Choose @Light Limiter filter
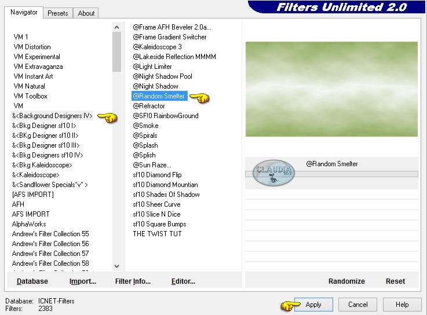The height and width of the screenshot is (315, 427). point(152,67)
